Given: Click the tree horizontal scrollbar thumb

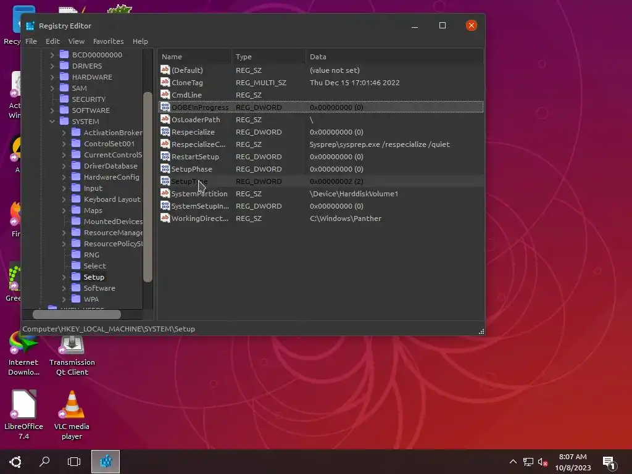Looking at the screenshot, I should [x=77, y=314].
